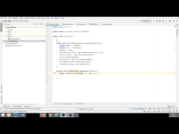
Task: Click locate-in-tree target icon in Project panel
Action: pyautogui.click(x=34, y=24)
